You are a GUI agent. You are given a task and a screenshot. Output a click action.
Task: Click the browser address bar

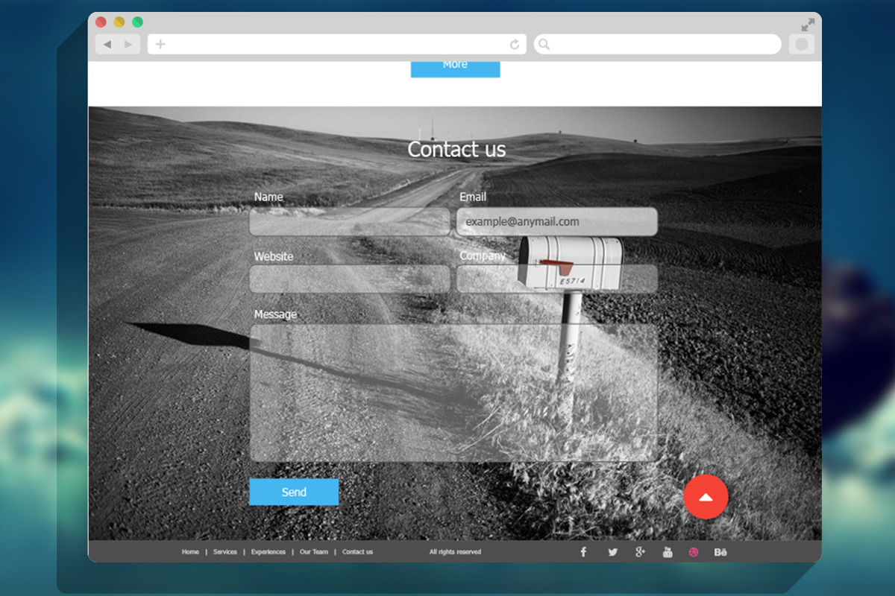pyautogui.click(x=337, y=45)
